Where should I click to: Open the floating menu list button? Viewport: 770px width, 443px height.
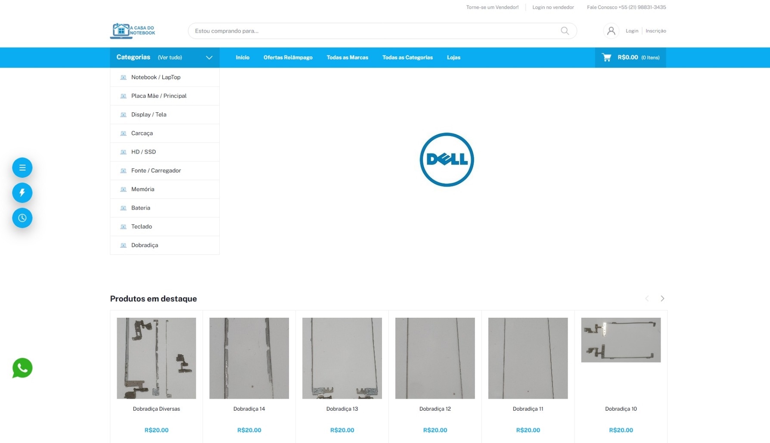click(x=22, y=167)
